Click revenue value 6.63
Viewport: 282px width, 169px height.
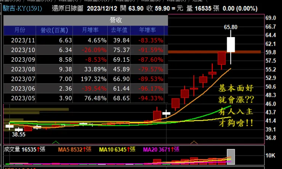coord(66,40)
